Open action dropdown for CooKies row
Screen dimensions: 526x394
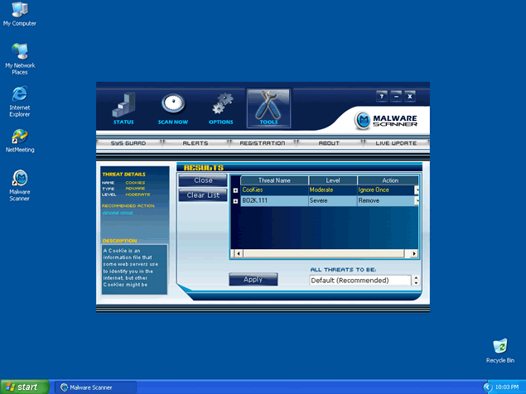[x=417, y=190]
